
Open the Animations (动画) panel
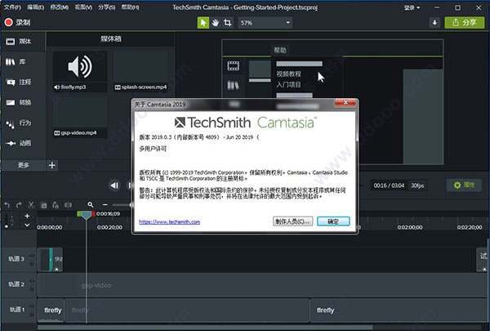19,143
